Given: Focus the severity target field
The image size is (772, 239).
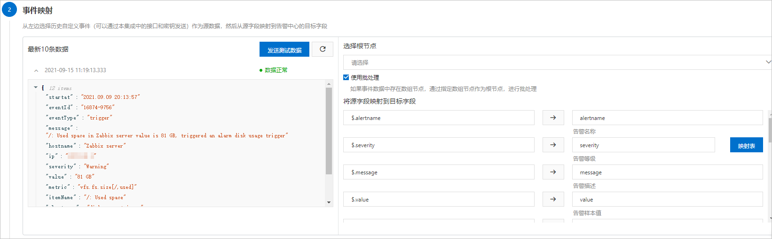Looking at the screenshot, I should coord(644,145).
